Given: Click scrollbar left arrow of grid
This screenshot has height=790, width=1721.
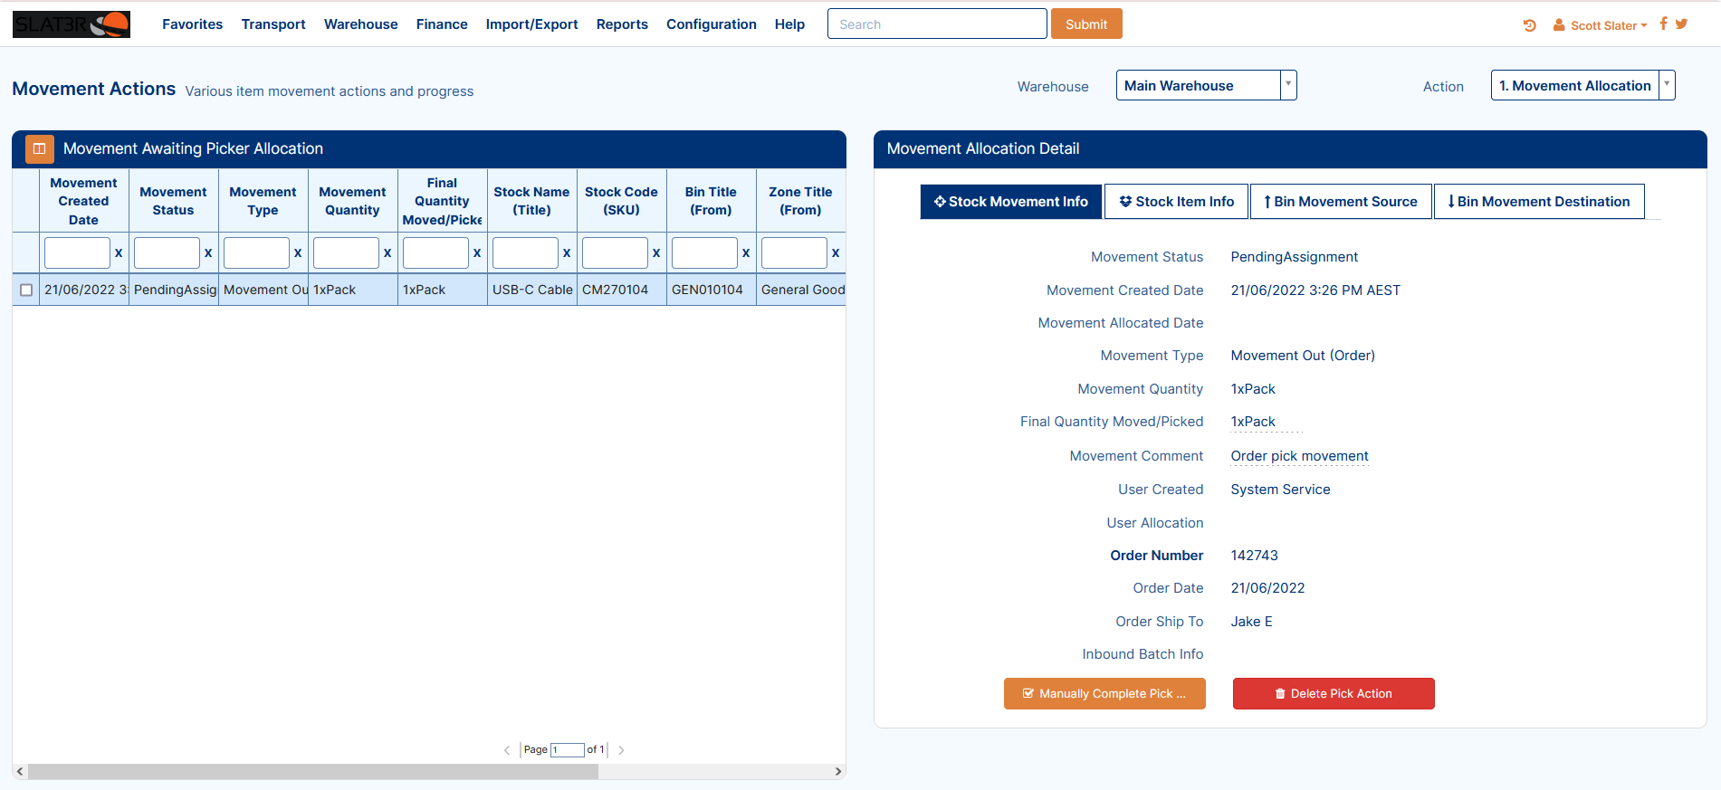Looking at the screenshot, I should coord(20,772).
